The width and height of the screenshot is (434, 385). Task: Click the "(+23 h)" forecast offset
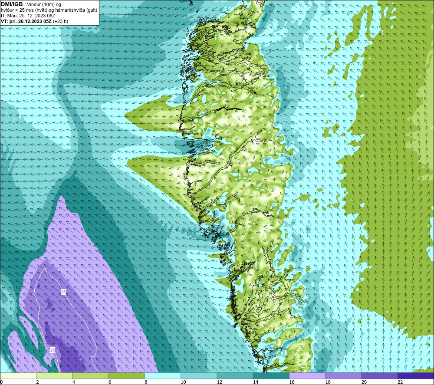[x=60, y=21]
